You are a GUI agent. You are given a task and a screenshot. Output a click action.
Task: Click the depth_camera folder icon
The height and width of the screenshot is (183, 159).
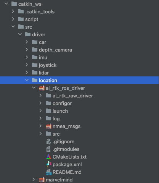pos(35,50)
